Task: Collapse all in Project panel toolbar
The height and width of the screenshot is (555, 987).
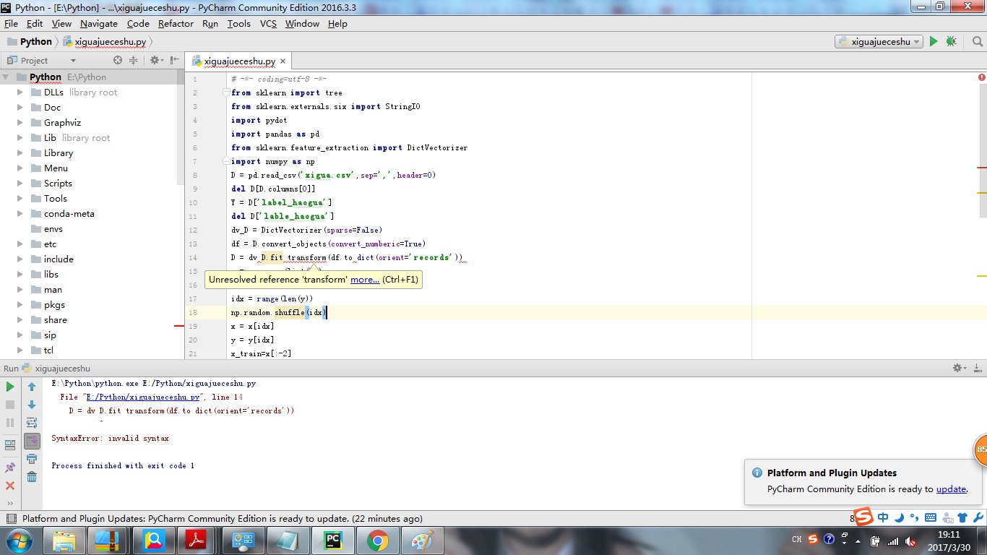Action: [x=133, y=60]
